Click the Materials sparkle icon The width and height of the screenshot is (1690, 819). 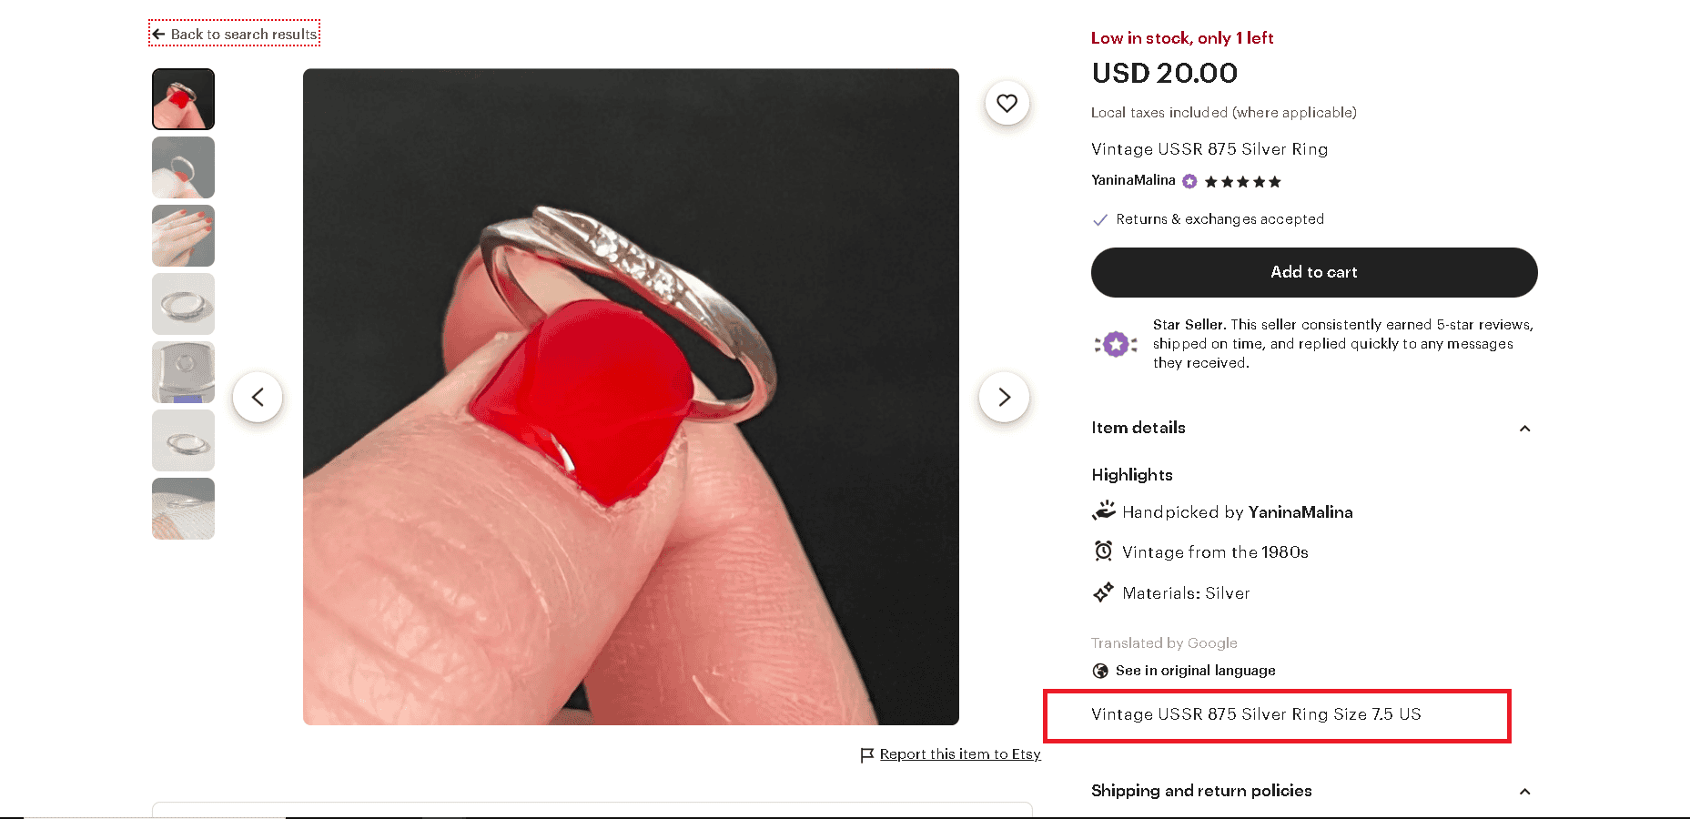tap(1103, 591)
